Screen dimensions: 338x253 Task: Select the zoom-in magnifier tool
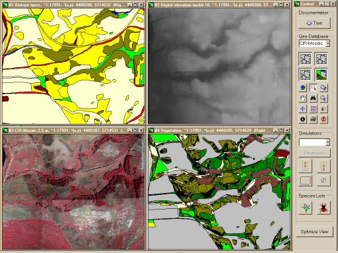[323, 88]
